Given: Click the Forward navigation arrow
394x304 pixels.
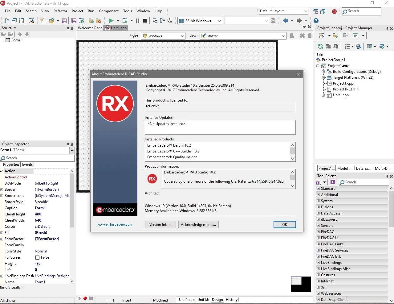Looking at the screenshot, I should [299, 21].
